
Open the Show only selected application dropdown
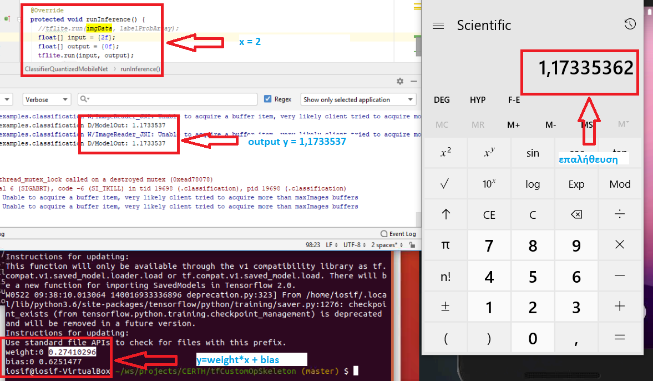pos(358,99)
